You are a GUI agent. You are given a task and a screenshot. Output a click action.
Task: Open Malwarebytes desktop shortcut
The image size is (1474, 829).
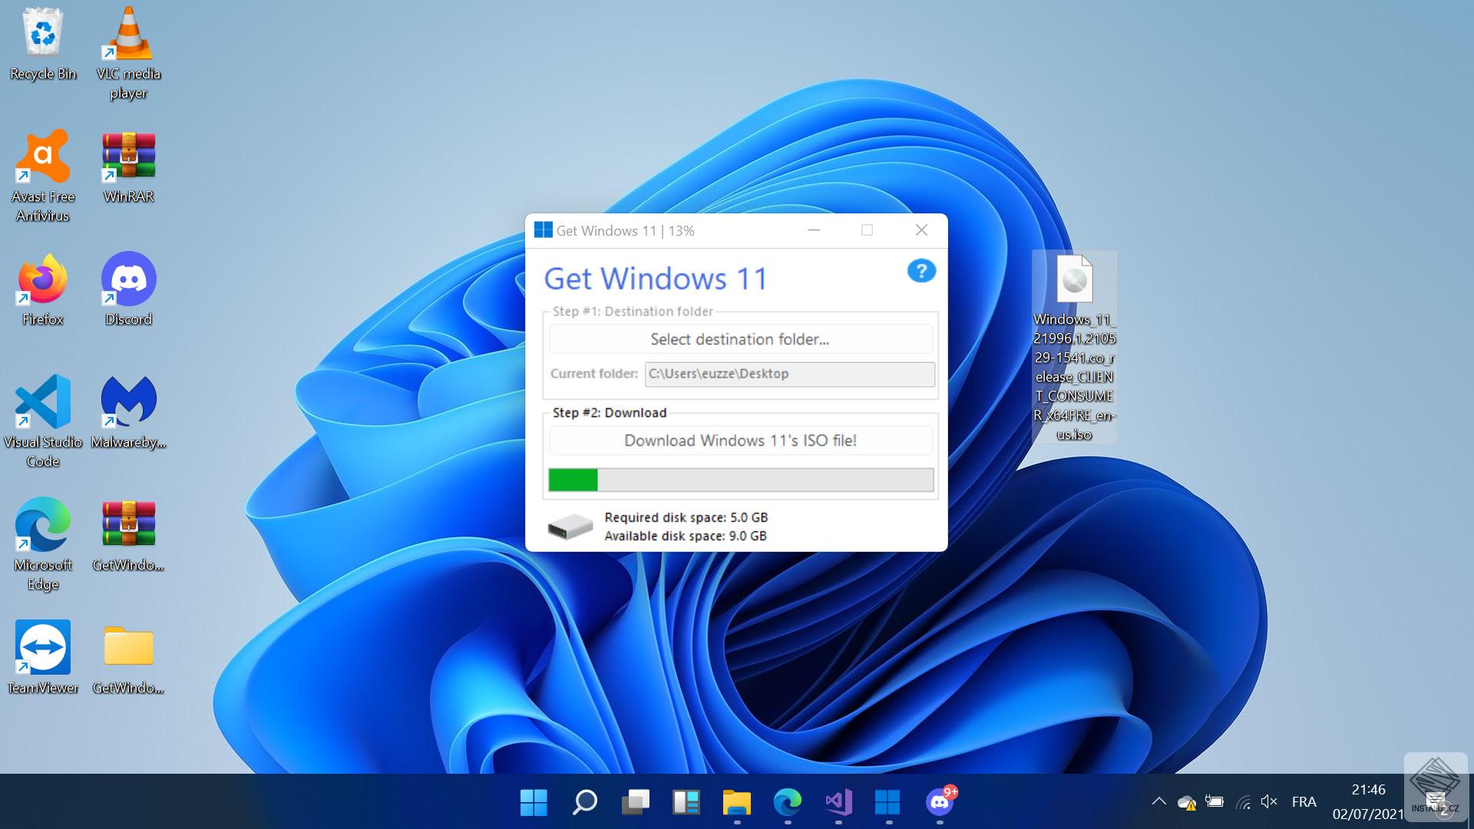(128, 412)
